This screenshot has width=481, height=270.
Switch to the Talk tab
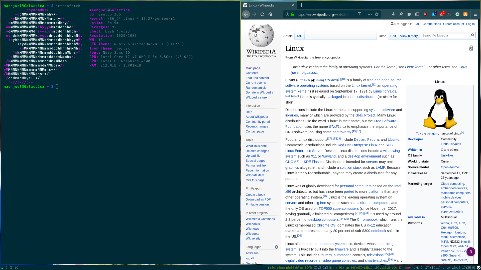[299, 36]
